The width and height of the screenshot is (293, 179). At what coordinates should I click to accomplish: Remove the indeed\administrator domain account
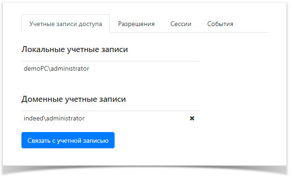[192, 118]
